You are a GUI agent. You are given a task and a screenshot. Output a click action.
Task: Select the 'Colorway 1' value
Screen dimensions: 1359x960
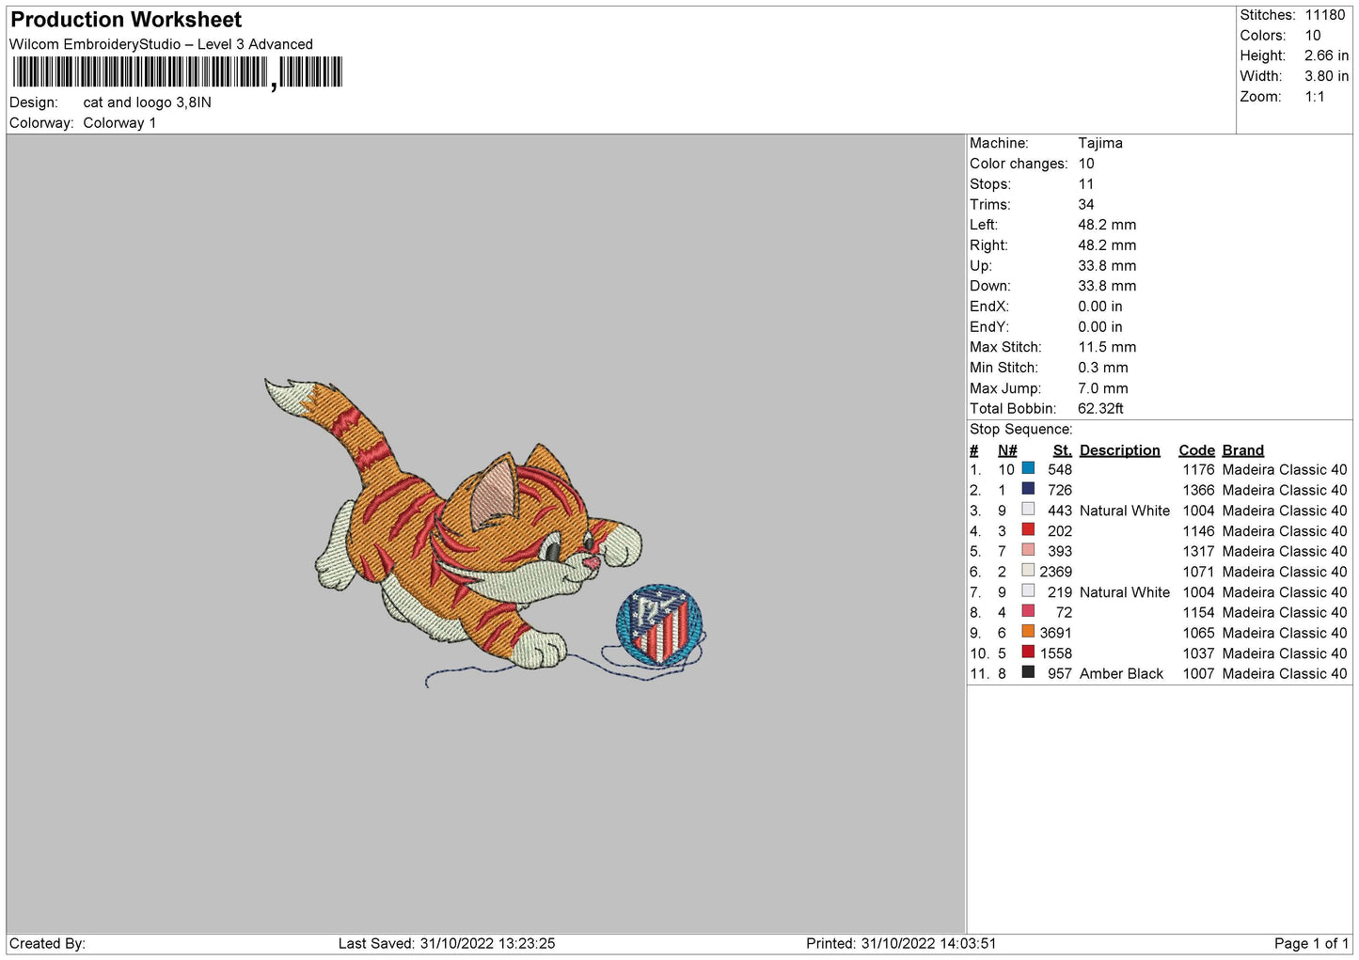point(119,123)
